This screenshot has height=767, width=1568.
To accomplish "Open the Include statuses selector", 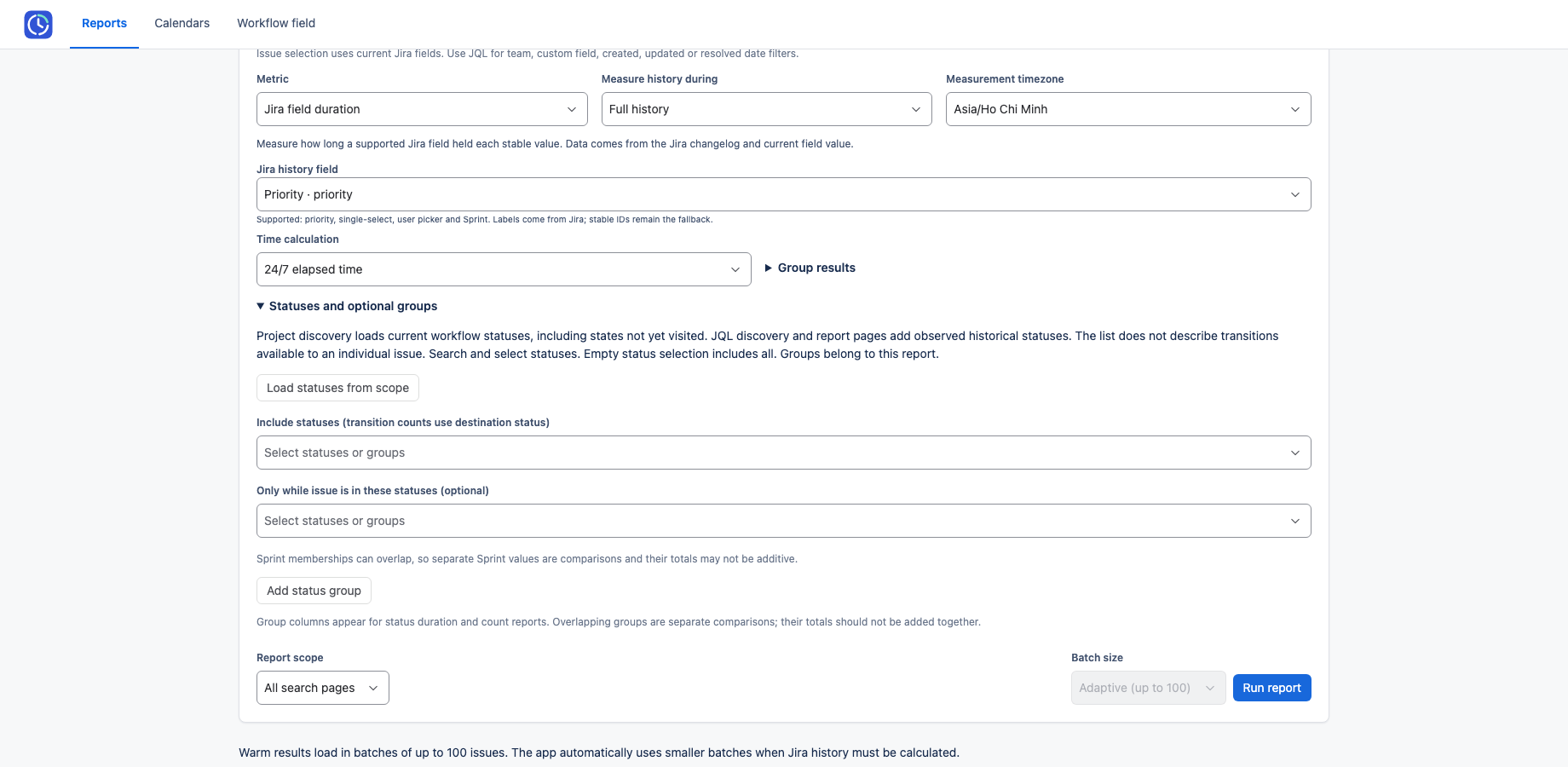I will pyautogui.click(x=783, y=453).
